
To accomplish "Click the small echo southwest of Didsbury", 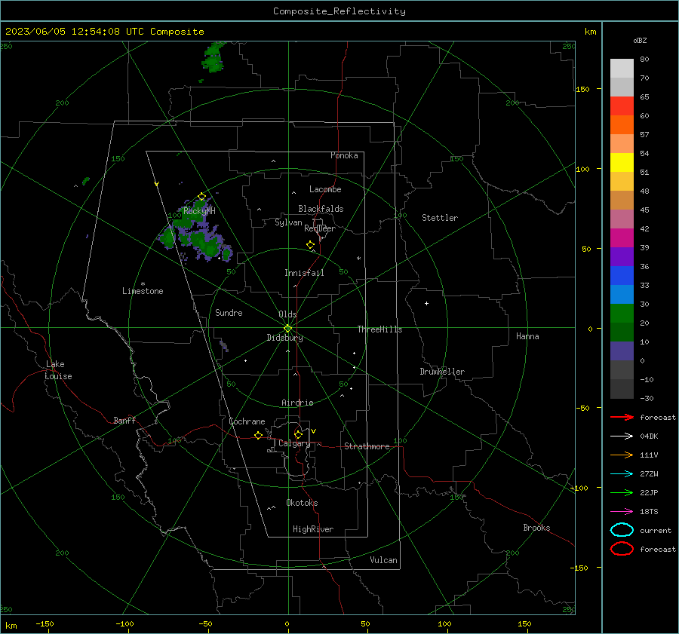I will [224, 345].
